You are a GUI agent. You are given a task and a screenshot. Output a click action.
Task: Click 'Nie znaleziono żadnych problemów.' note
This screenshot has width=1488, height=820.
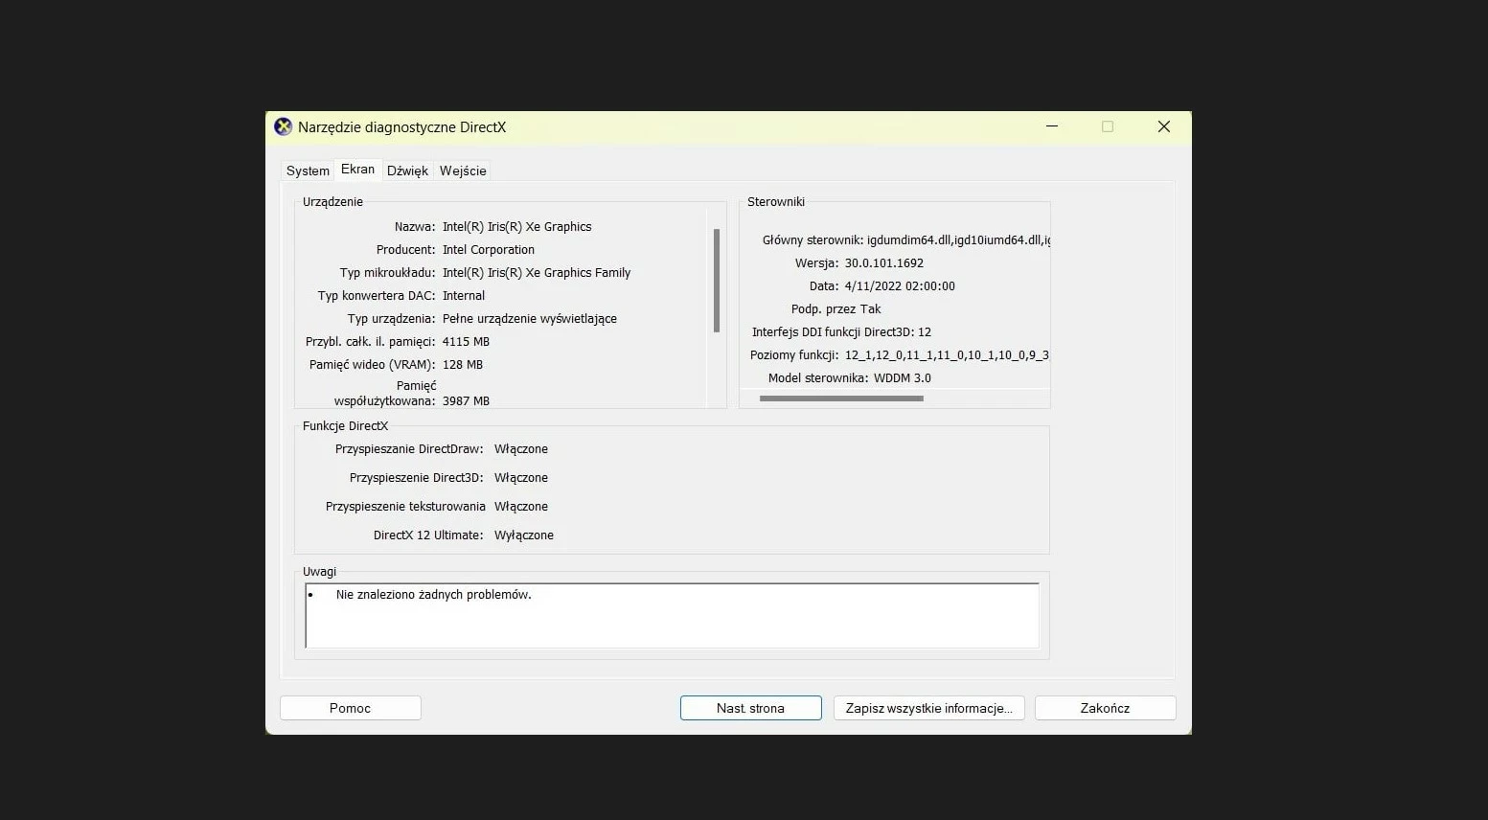point(433,595)
